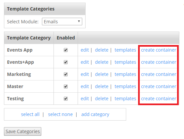Delete the Events+App category
The width and height of the screenshot is (184, 139).
click(102, 62)
